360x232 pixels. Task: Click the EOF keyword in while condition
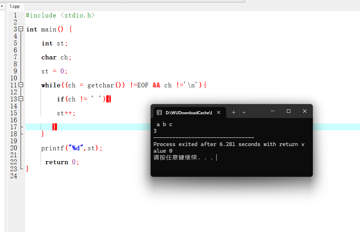click(x=143, y=85)
